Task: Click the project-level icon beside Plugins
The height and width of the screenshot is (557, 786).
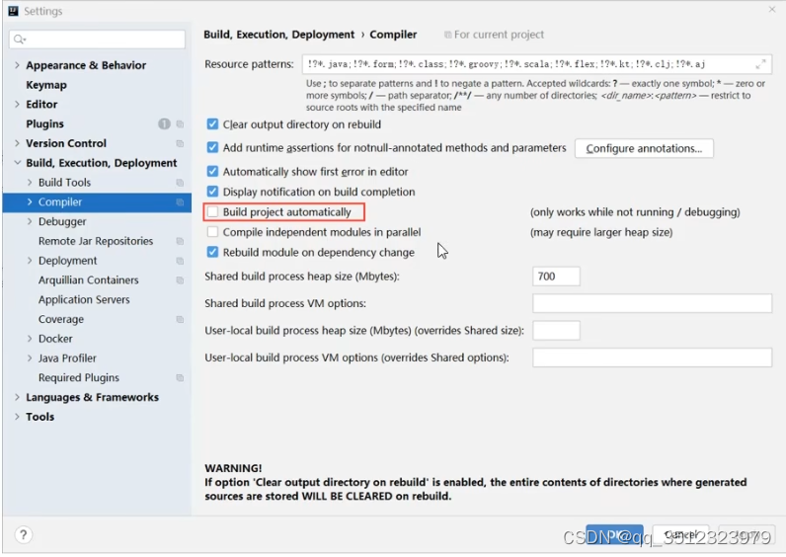Action: [x=180, y=123]
